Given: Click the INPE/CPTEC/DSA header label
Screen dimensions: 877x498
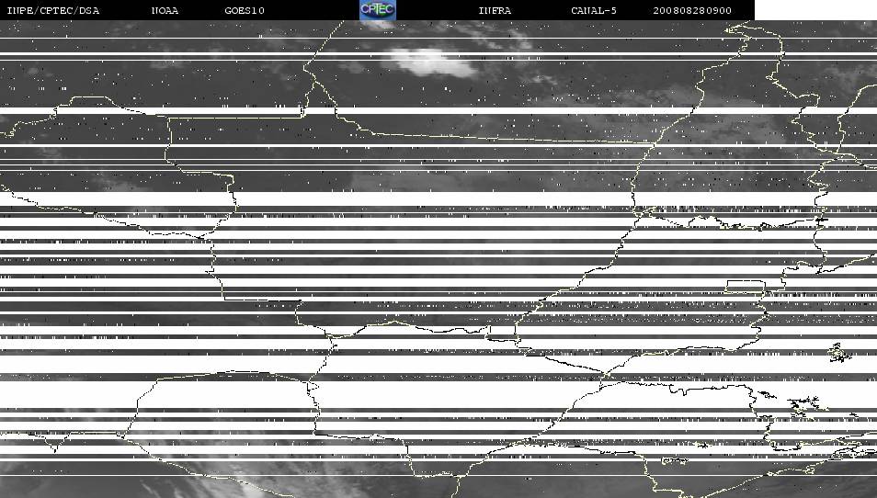Looking at the screenshot, I should (52, 10).
